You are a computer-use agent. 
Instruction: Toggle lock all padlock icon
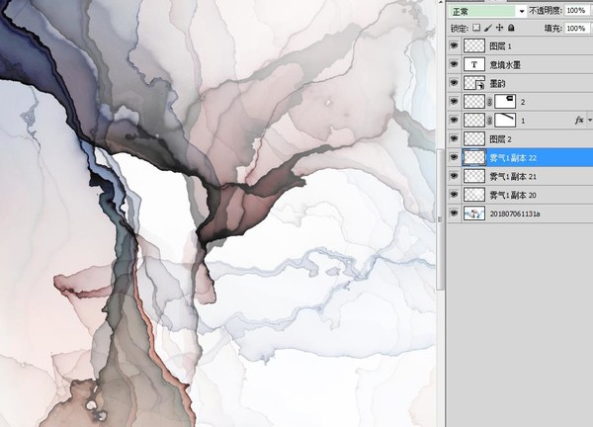(511, 28)
